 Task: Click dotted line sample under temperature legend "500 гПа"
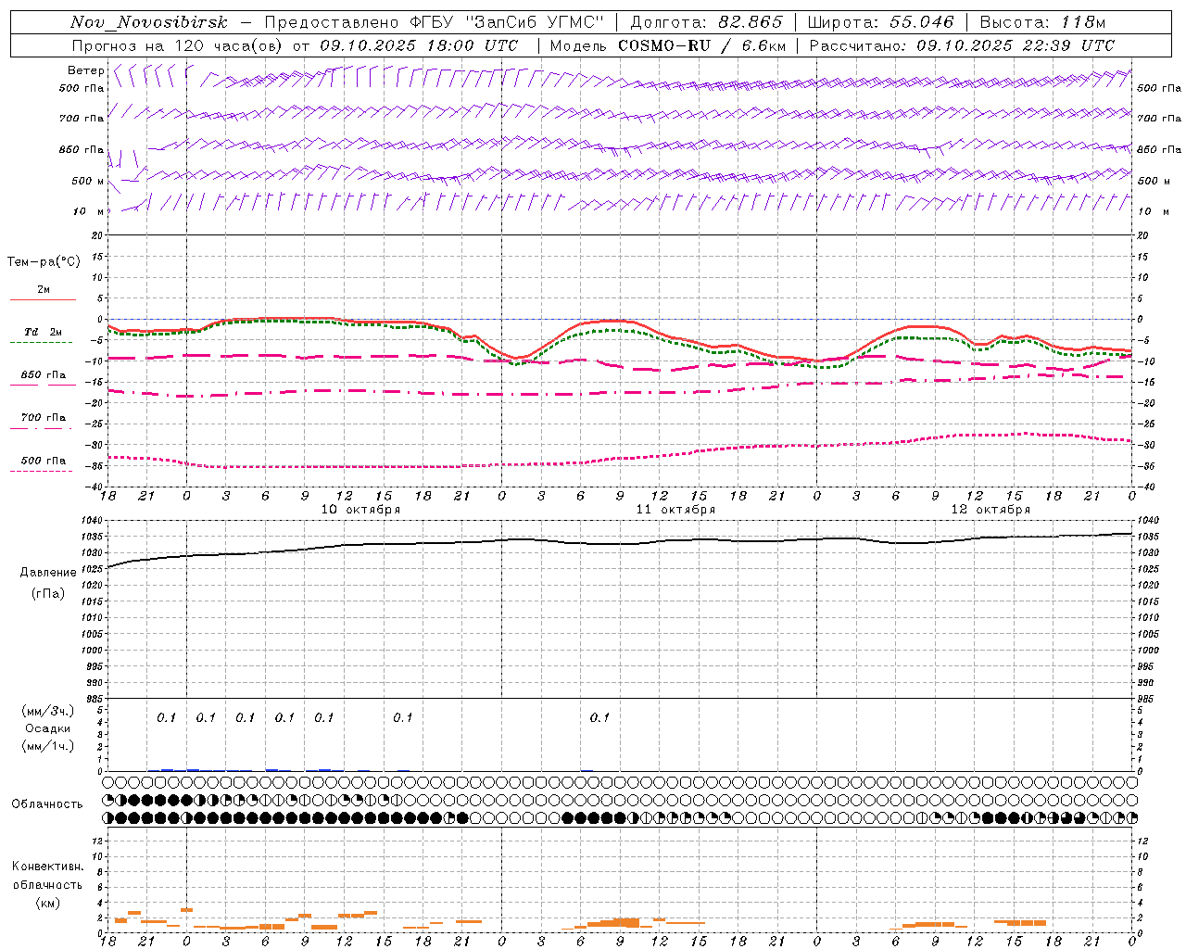pos(41,472)
